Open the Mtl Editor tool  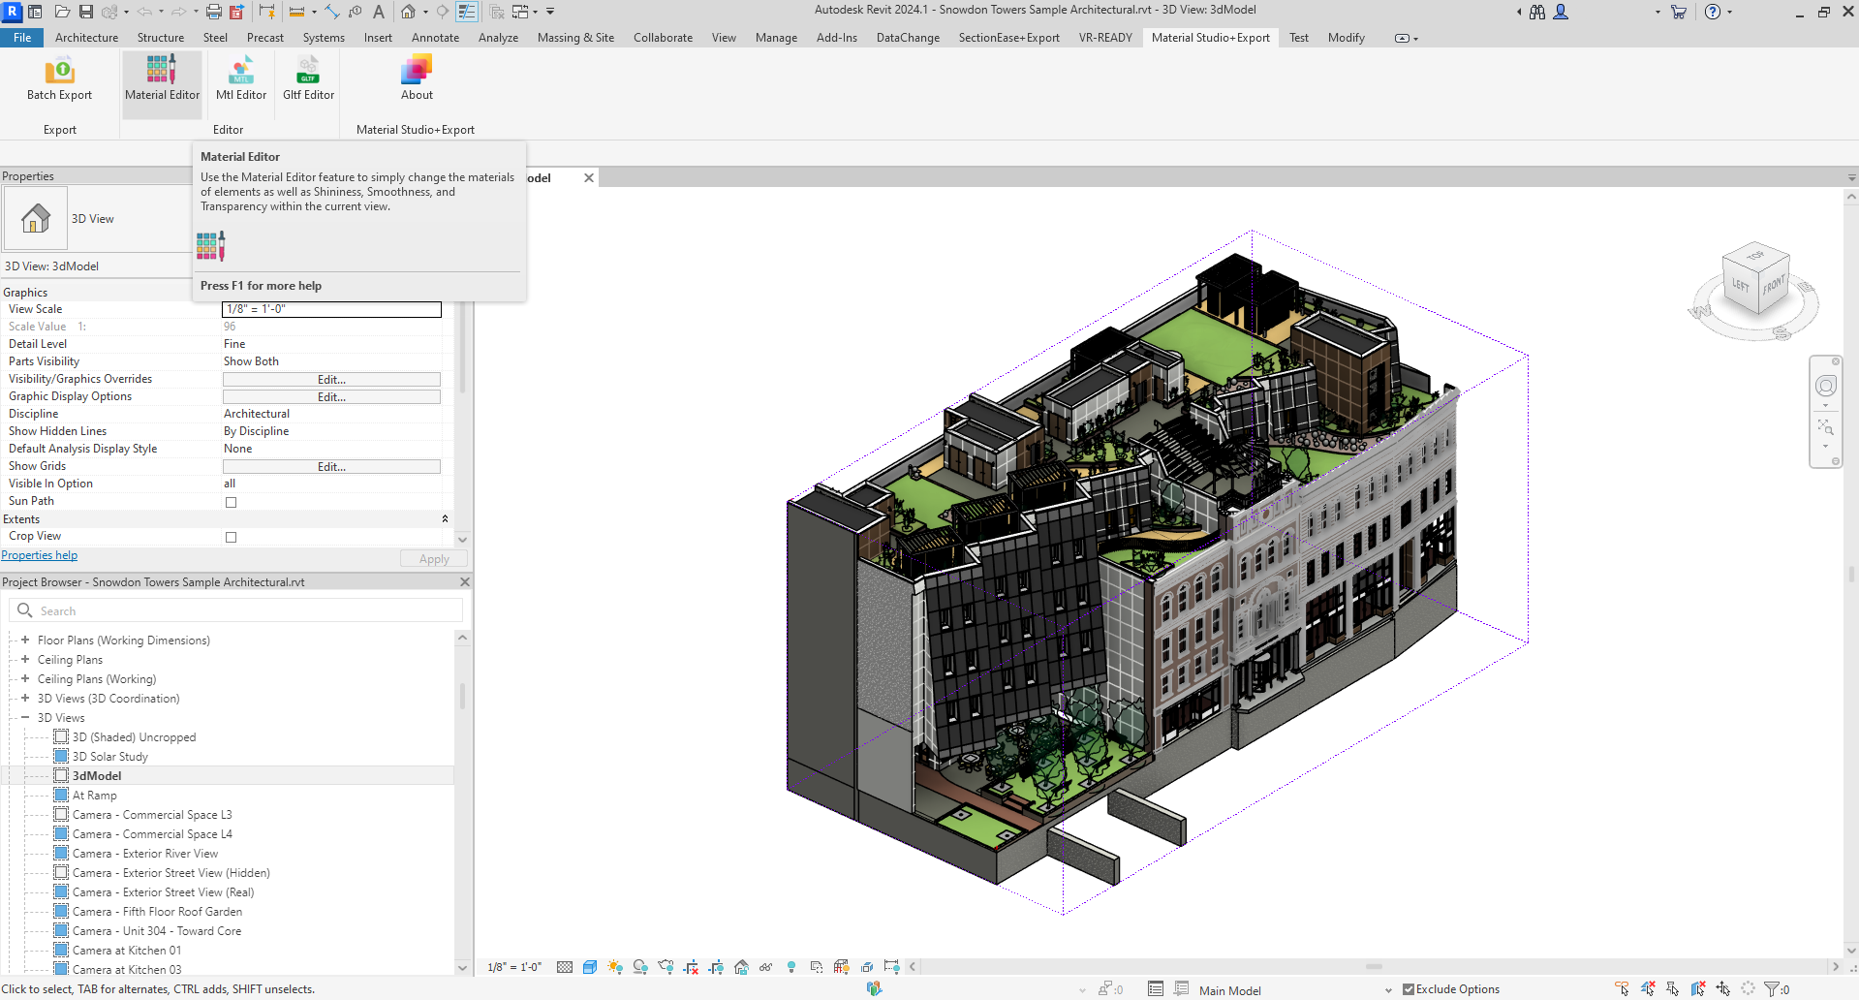pos(241,78)
